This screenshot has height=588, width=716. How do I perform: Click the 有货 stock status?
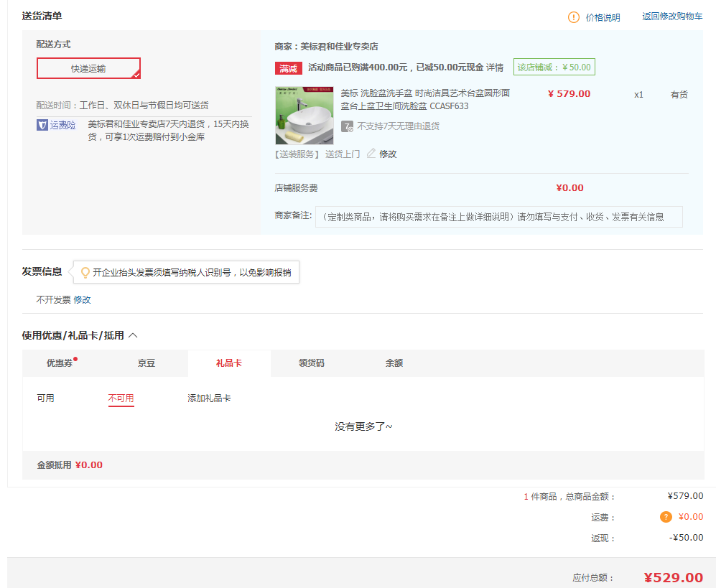click(679, 95)
